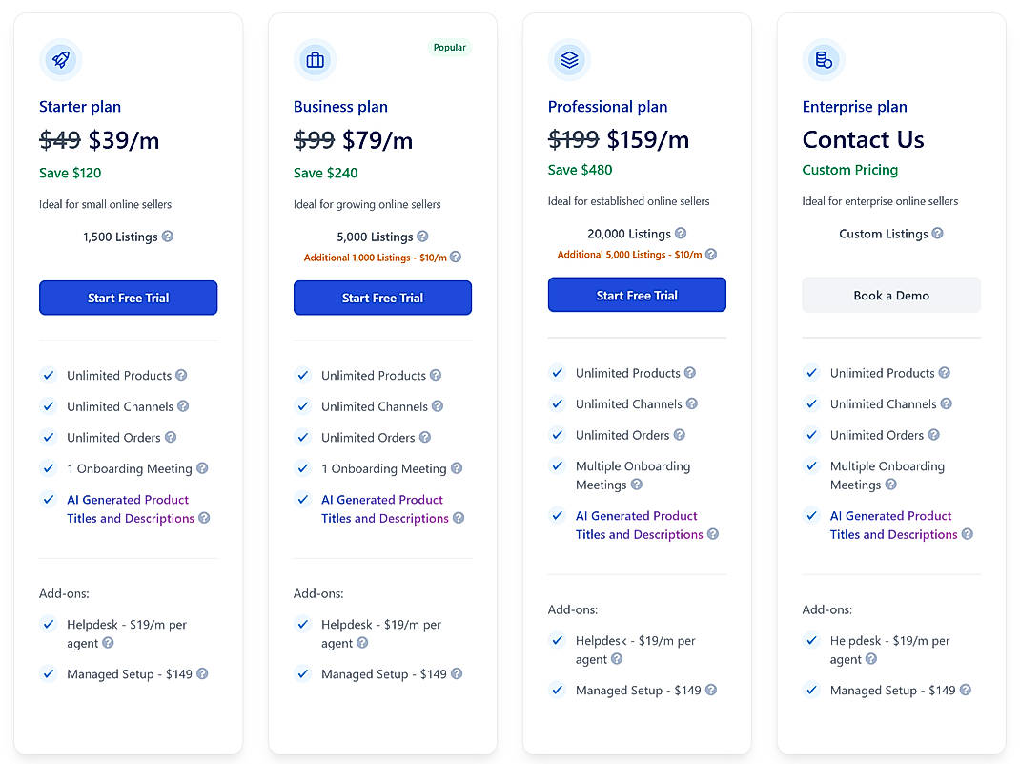Click the Business plan briefcase icon

(315, 60)
